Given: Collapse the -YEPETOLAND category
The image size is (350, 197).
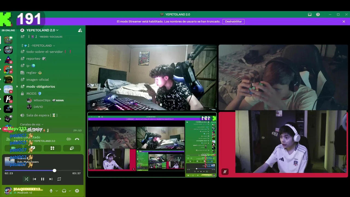Looking at the screenshot, I should click(38, 45).
